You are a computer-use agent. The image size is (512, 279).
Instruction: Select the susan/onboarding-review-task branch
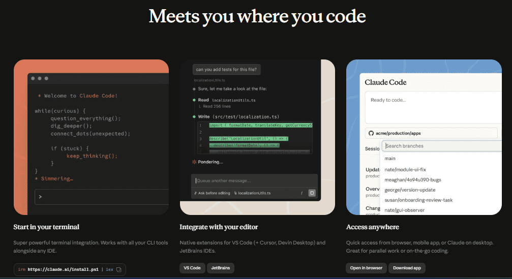coord(418,200)
